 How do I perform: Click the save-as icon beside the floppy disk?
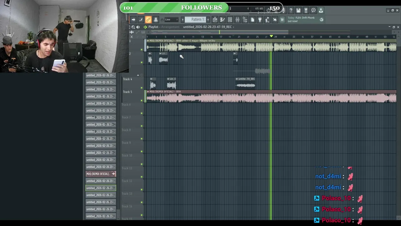point(306,10)
